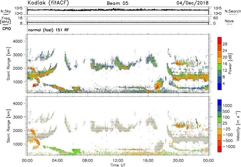Screen dimensions: 241x167
Task: Click the -100 label on Velocity colorbar
Action: (x=228, y=135)
